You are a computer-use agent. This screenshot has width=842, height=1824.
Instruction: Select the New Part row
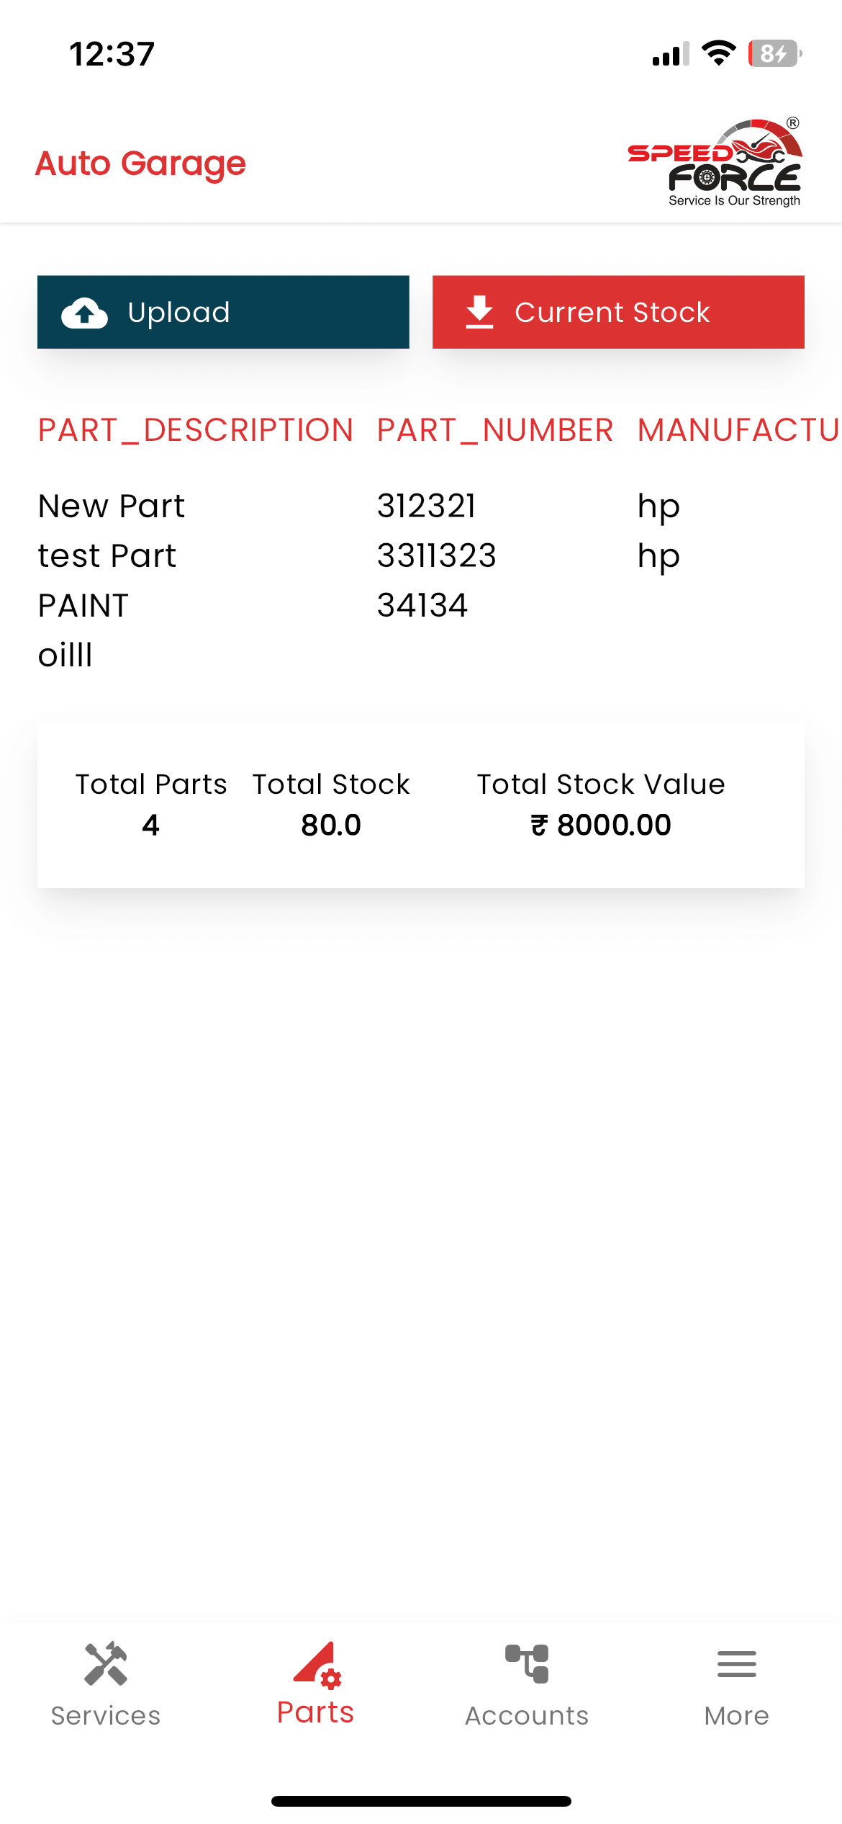click(x=112, y=506)
